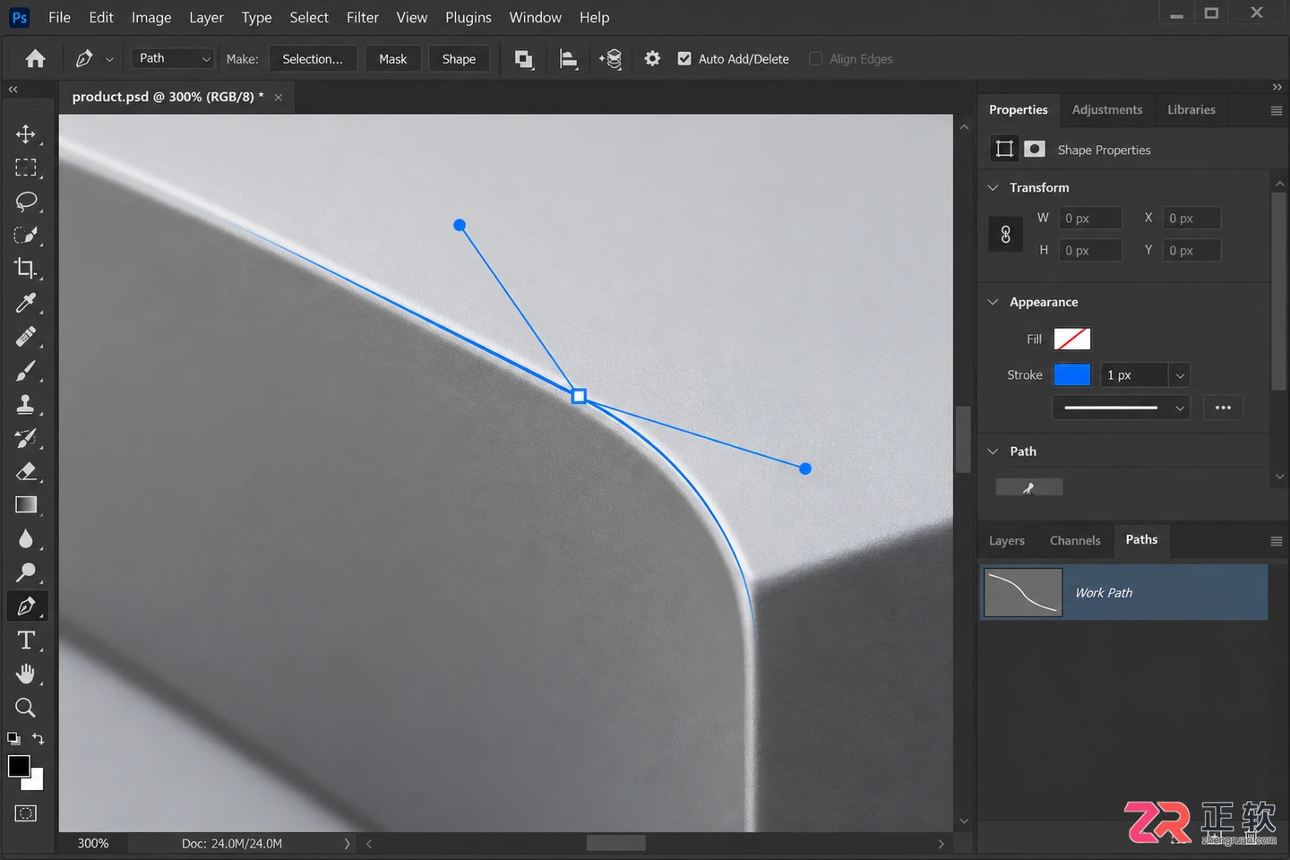1290x860 pixels.
Task: Collapse the Appearance section
Action: click(x=993, y=302)
